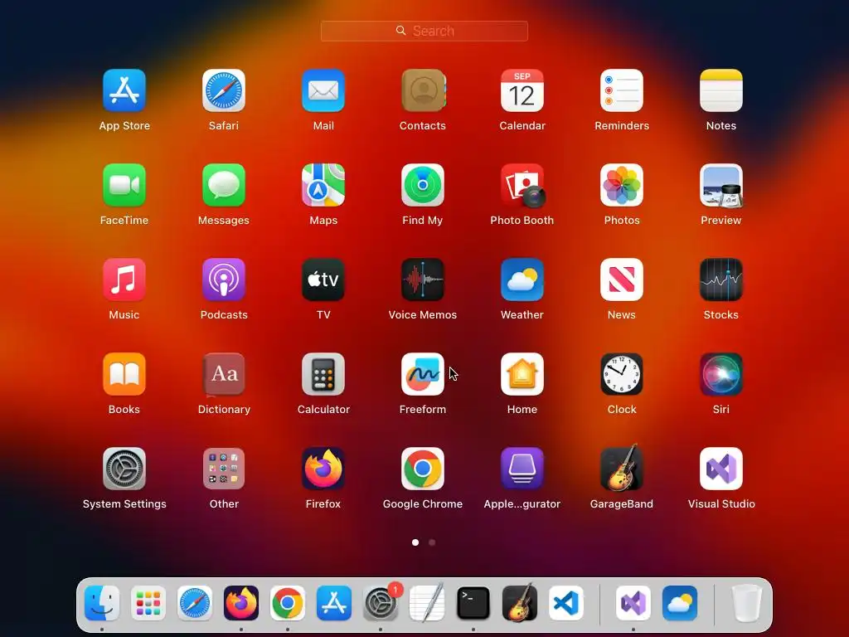The height and width of the screenshot is (637, 849).
Task: Start the FaceTime app
Action: (124, 185)
